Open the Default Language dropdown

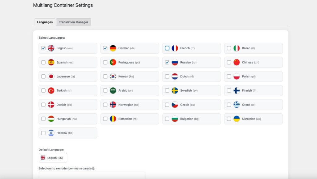click(x=53, y=158)
